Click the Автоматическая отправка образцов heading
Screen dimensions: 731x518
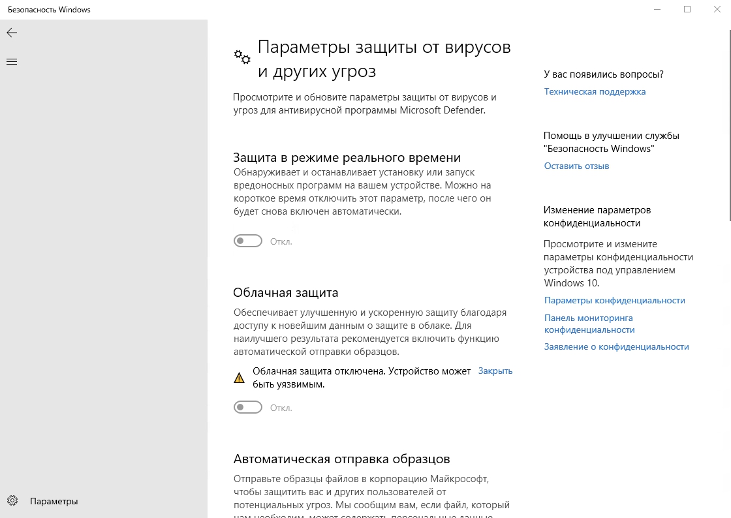pyautogui.click(x=341, y=459)
